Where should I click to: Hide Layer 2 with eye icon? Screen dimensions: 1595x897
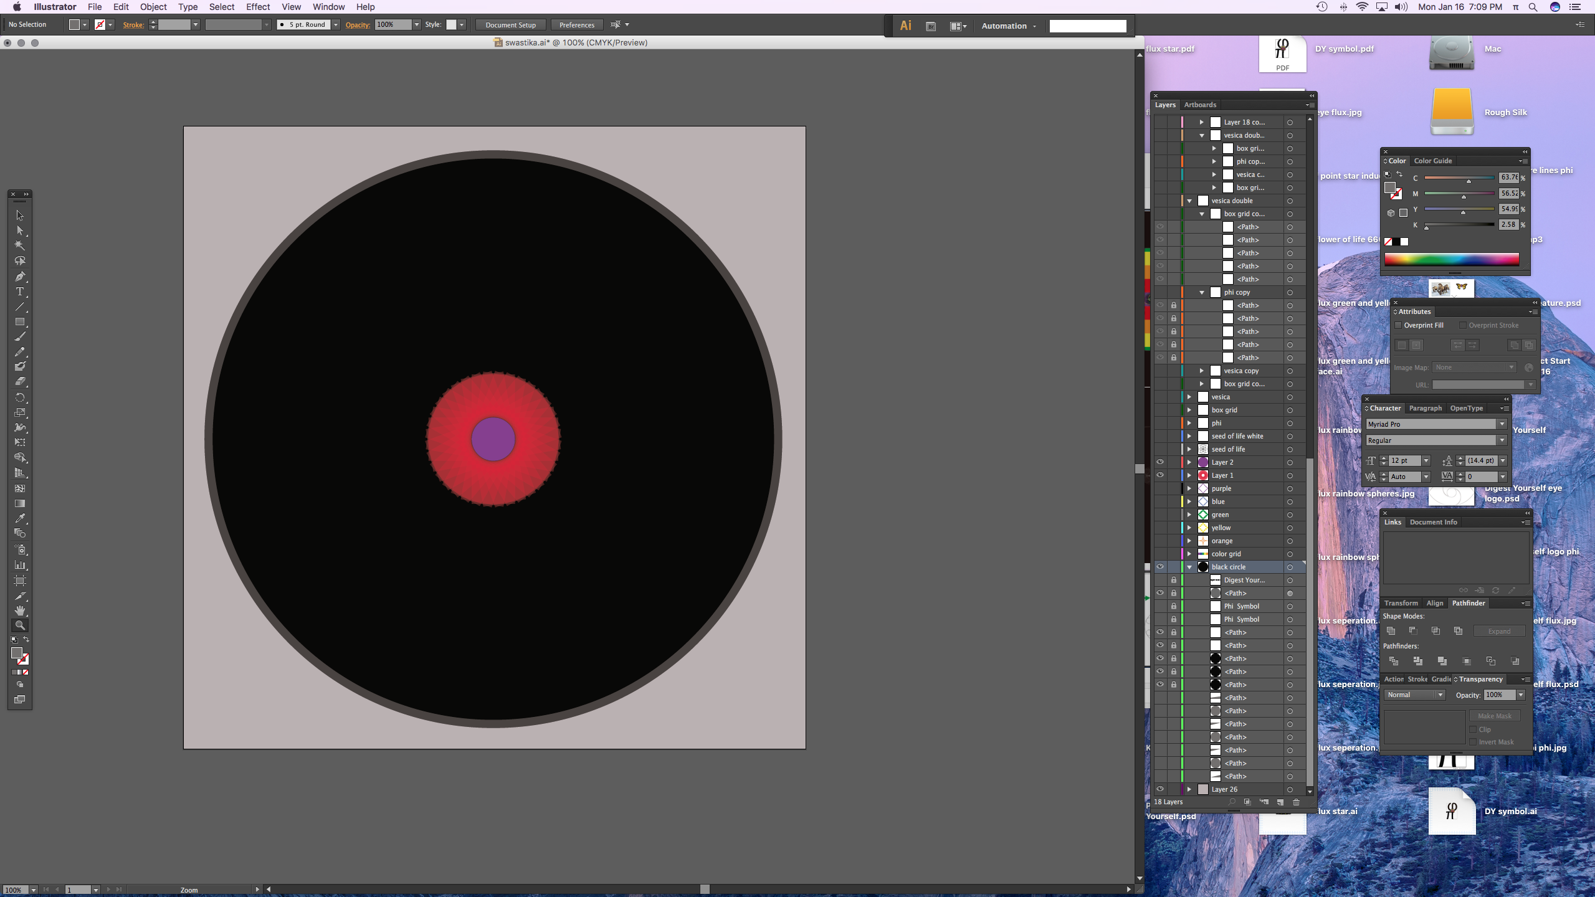coord(1160,462)
